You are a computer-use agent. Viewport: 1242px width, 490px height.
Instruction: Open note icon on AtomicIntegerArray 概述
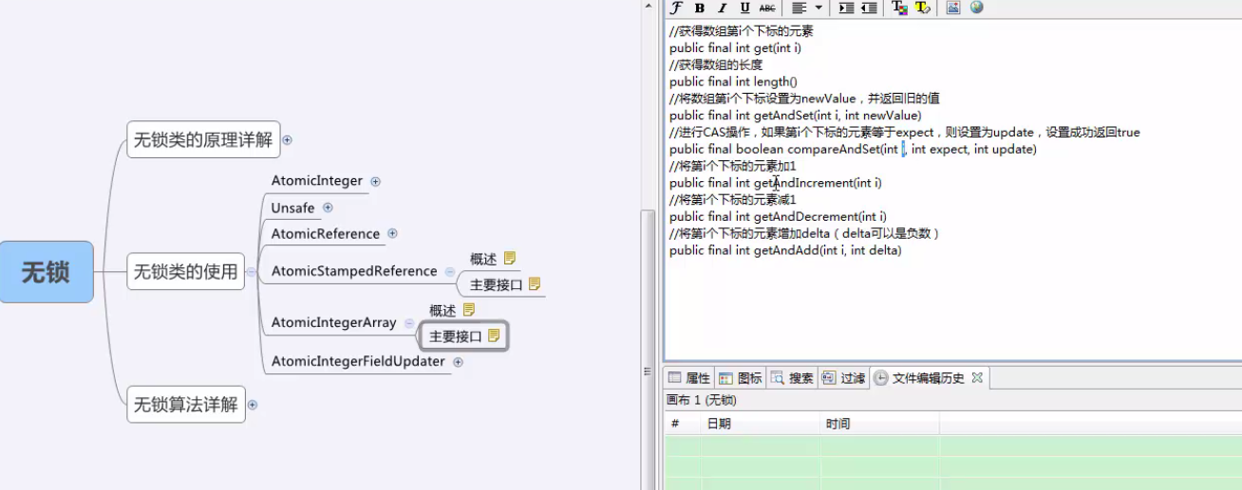469,309
